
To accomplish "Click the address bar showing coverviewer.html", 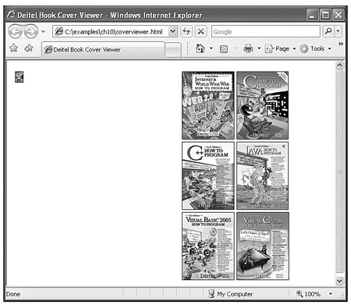I will coord(111,32).
